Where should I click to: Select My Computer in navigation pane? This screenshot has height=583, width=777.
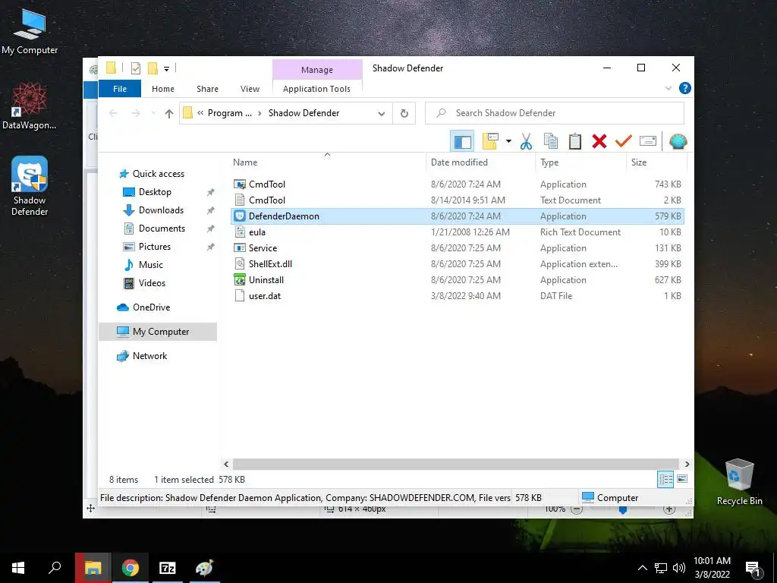158,332
